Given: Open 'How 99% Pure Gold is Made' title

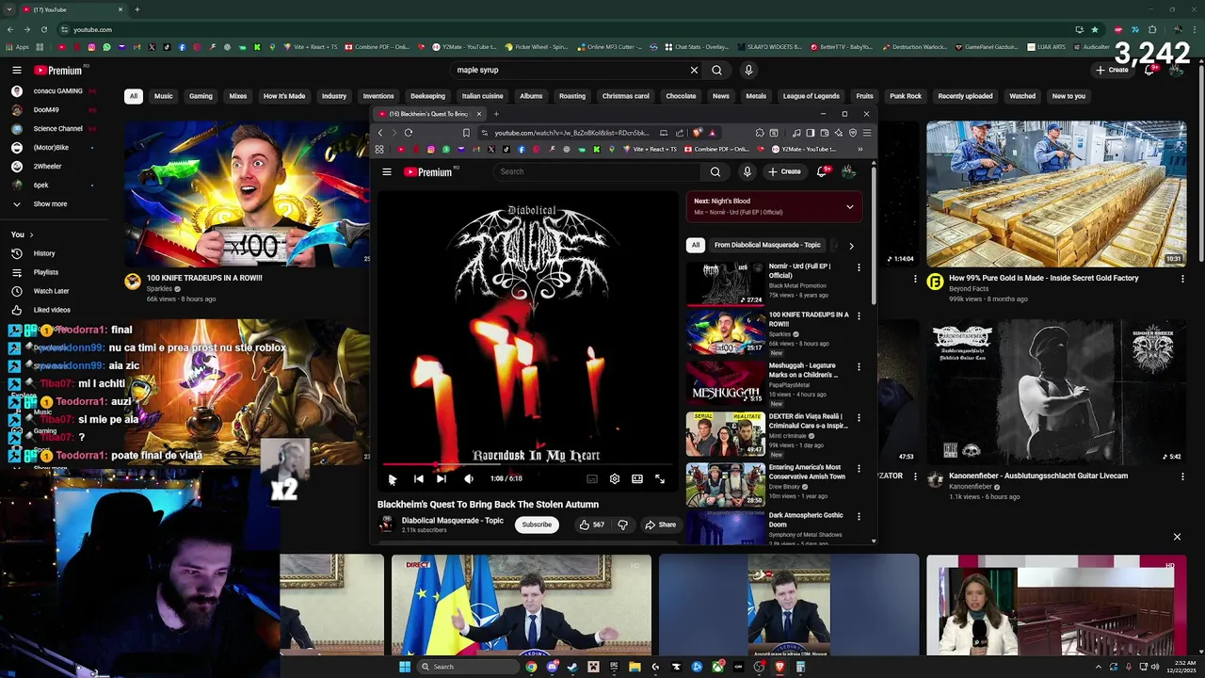Looking at the screenshot, I should tap(1043, 278).
